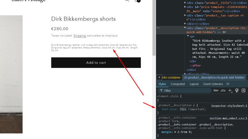
Task: Click the product title Dirk Bikkembergs shorts
Action: tap(83, 19)
